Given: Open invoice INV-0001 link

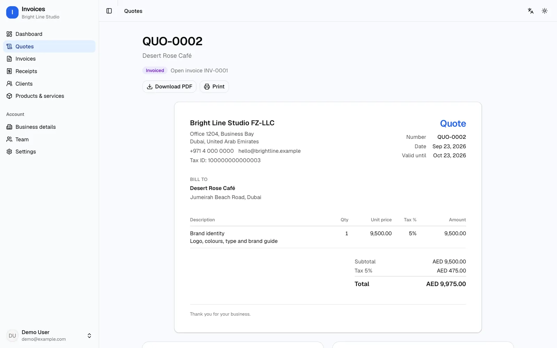Looking at the screenshot, I should click(199, 71).
